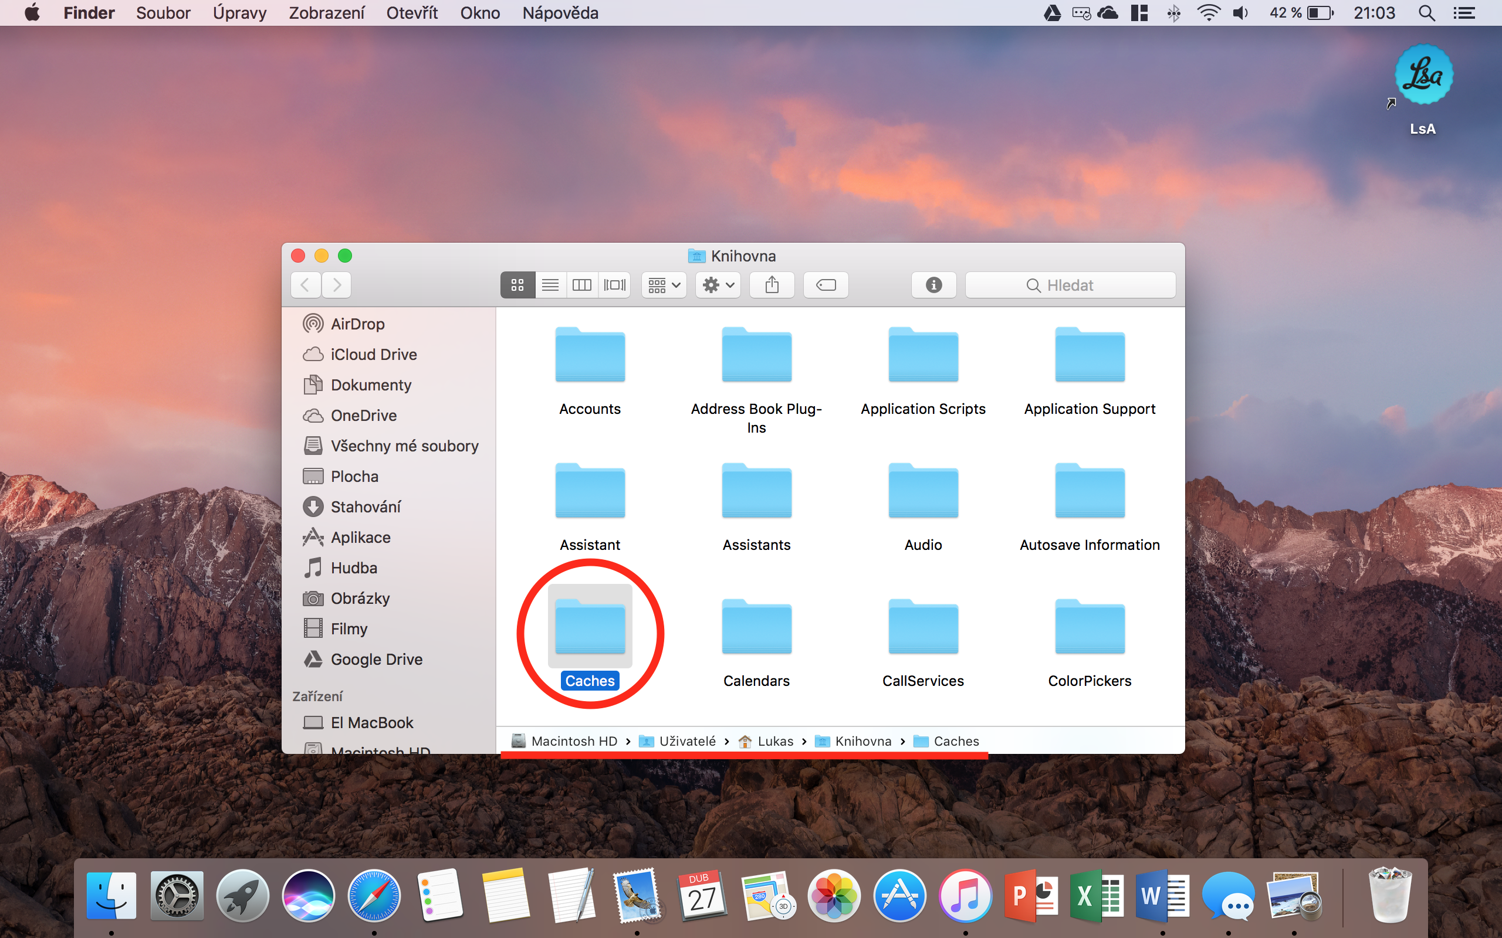Open Stahování folder in the sidebar

click(x=365, y=507)
